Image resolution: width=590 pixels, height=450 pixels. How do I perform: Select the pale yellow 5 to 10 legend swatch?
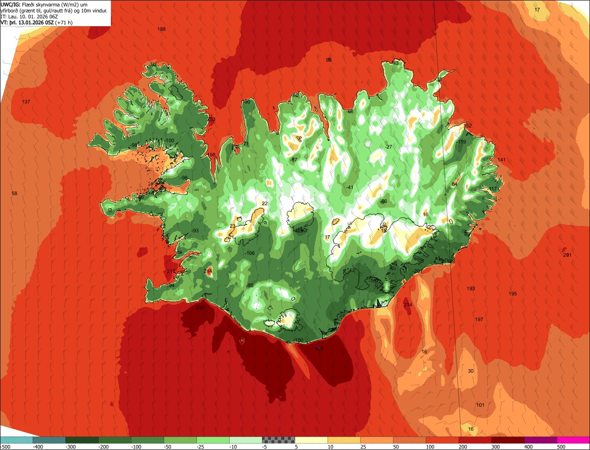coord(311,440)
